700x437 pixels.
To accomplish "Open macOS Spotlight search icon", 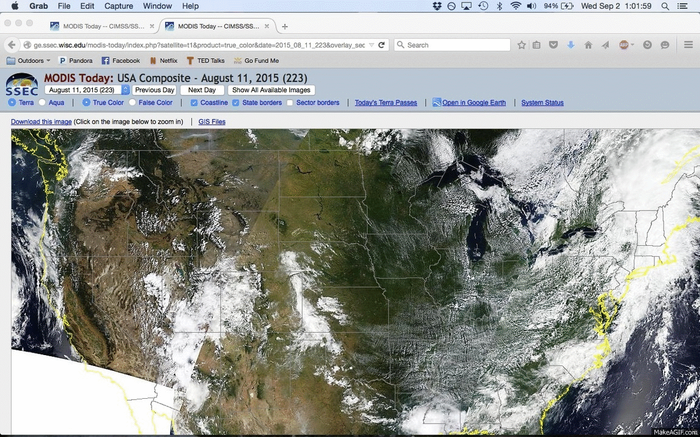I will pos(665,6).
